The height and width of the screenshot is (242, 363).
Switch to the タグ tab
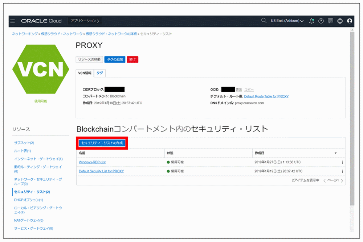coord(99,72)
